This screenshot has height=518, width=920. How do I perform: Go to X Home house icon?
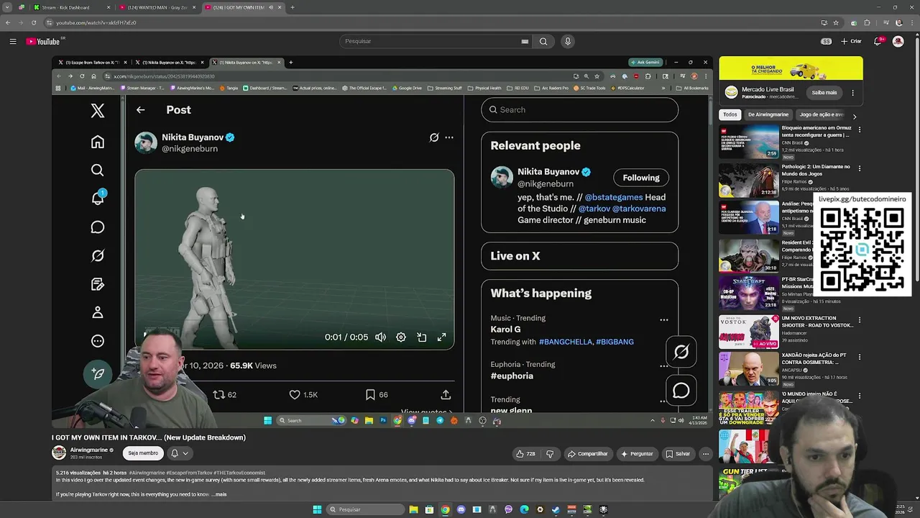(x=98, y=142)
